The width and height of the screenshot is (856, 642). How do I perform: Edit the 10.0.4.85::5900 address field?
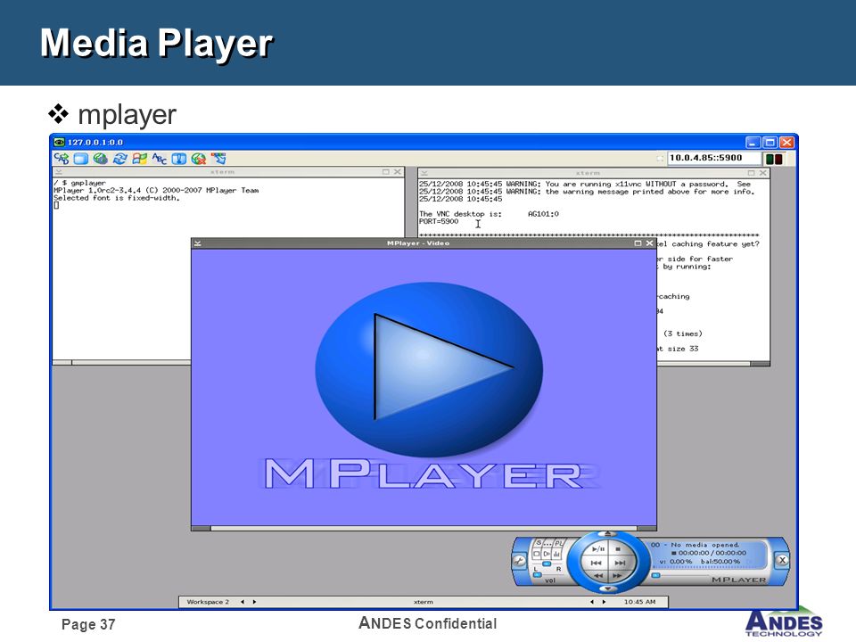click(x=714, y=158)
